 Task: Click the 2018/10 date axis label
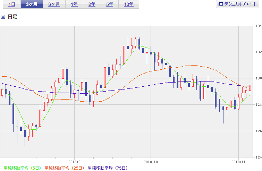tap(151, 162)
